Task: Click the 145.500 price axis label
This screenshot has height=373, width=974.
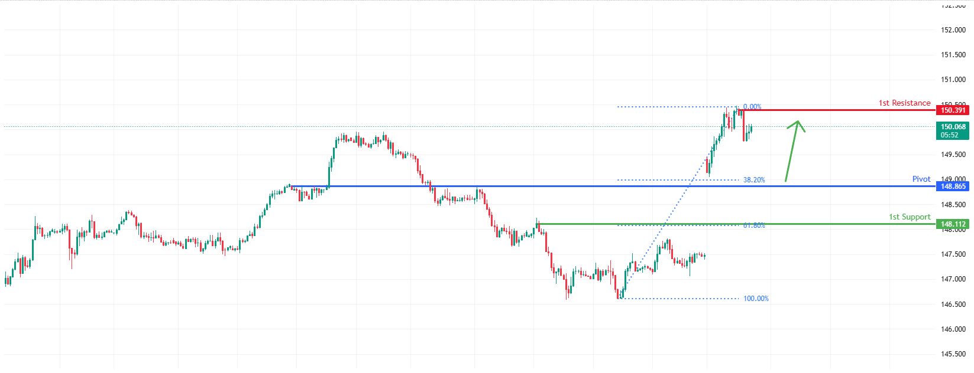Action: coord(953,354)
